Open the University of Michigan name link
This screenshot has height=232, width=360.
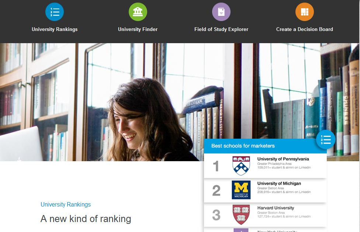pos(279,183)
